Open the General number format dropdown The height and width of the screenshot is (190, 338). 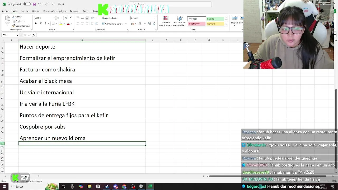point(155,18)
